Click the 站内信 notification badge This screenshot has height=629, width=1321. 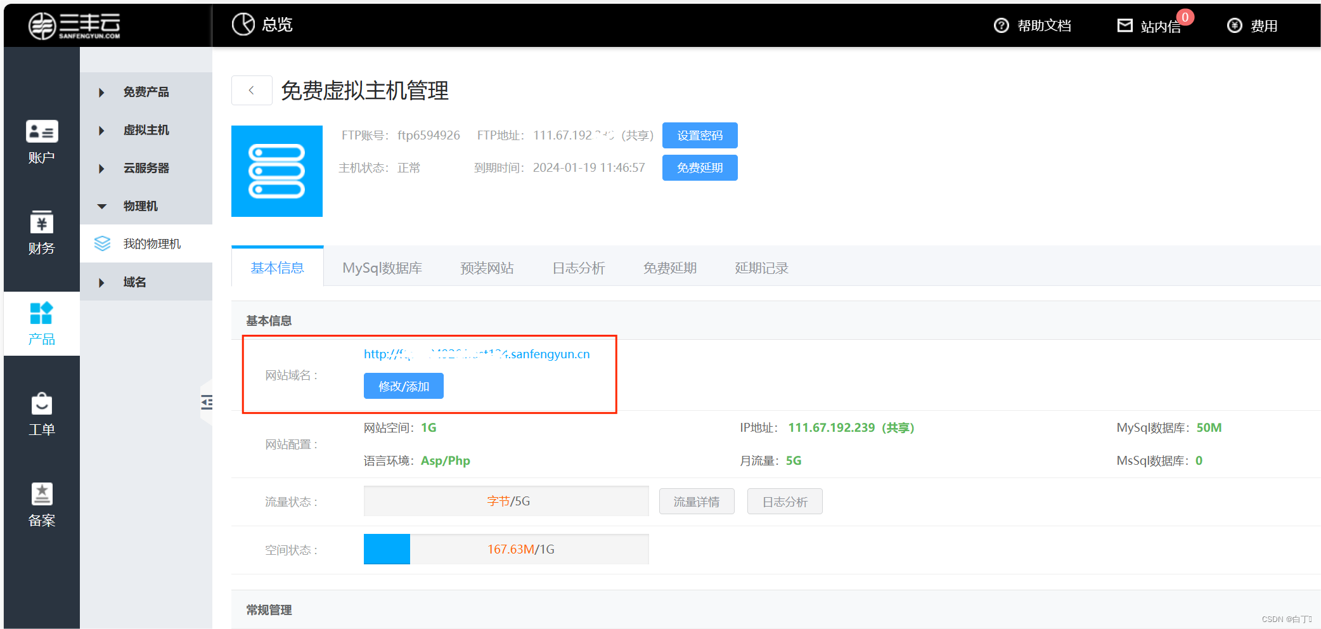1185,17
